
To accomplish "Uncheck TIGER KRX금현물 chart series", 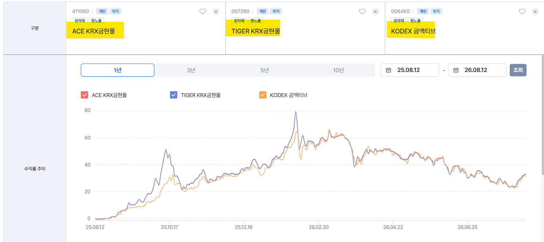I will (x=174, y=95).
